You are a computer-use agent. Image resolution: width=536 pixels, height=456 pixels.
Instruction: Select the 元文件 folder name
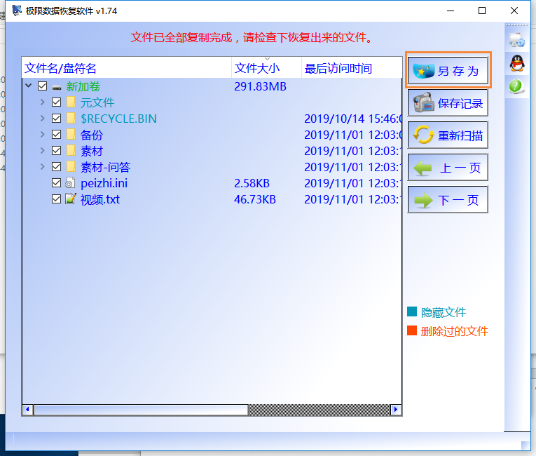coord(97,102)
